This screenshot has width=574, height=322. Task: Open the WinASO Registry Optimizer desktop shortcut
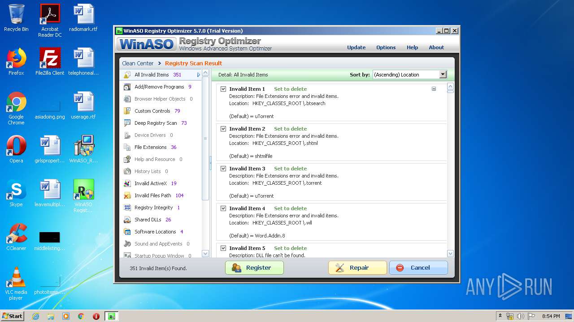click(x=83, y=196)
